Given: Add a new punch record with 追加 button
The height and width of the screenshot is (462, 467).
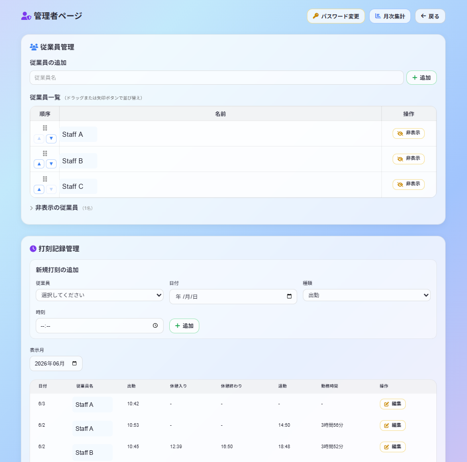Looking at the screenshot, I should 184,326.
